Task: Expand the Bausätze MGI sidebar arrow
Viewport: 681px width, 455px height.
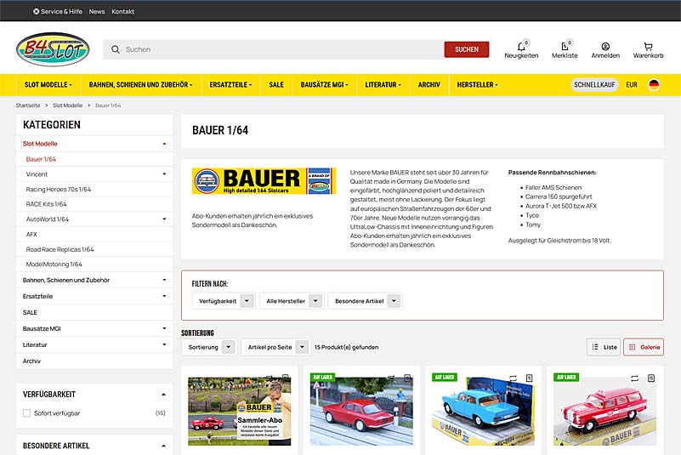Action: [x=164, y=328]
